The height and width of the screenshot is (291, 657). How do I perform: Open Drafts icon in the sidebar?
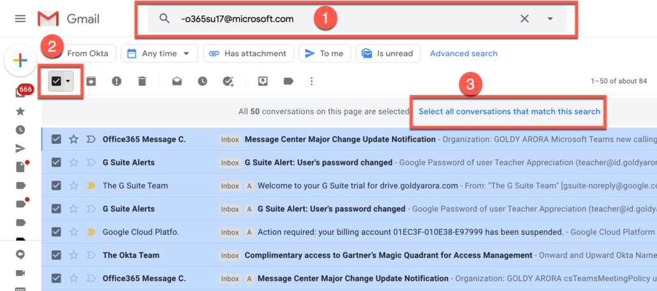[x=21, y=166]
